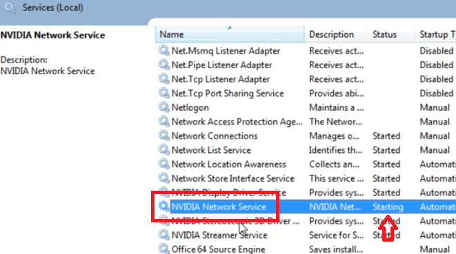Click the Net.Msmq Listener Adapter gear icon
This screenshot has height=254, width=456.
click(163, 50)
